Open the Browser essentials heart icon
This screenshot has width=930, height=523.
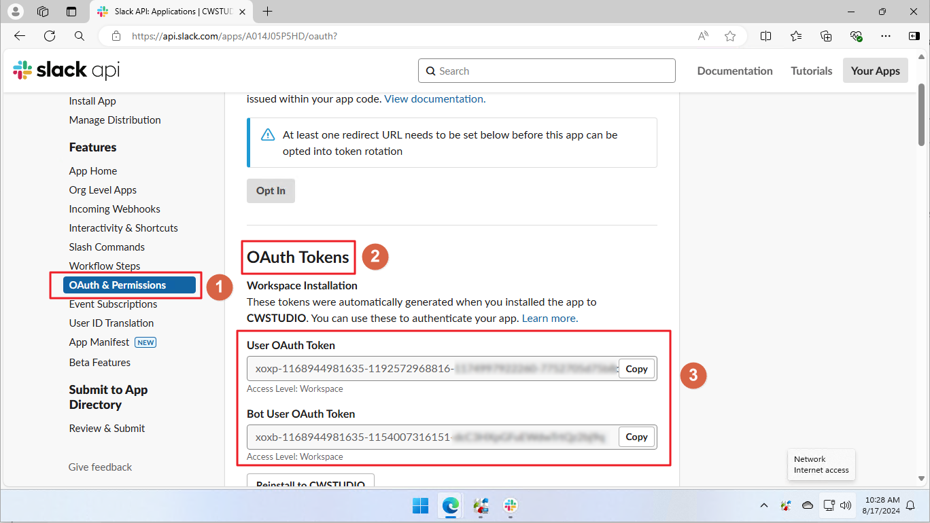856,36
